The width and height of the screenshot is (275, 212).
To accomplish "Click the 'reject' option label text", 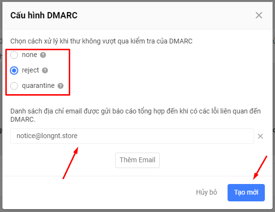I will coord(31,71).
